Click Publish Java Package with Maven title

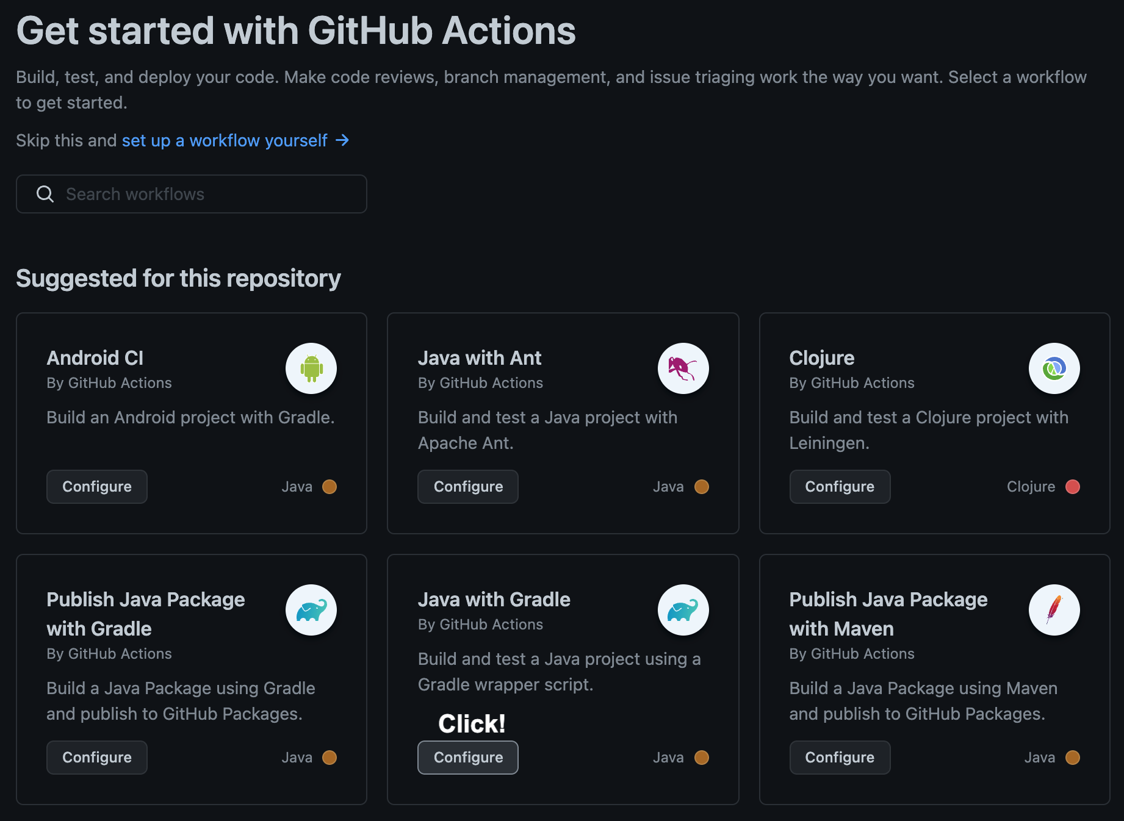click(x=888, y=614)
